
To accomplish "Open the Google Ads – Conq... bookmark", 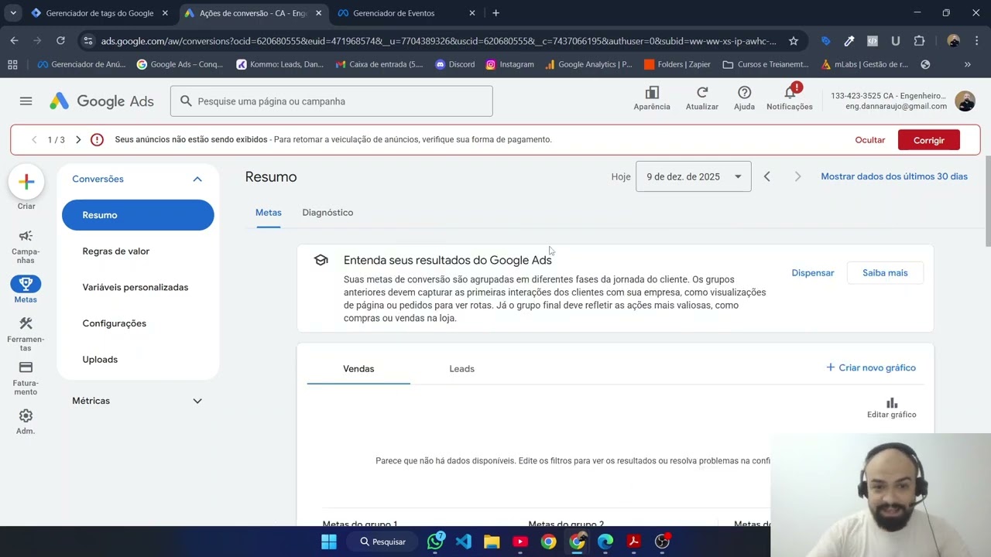I will pos(180,64).
